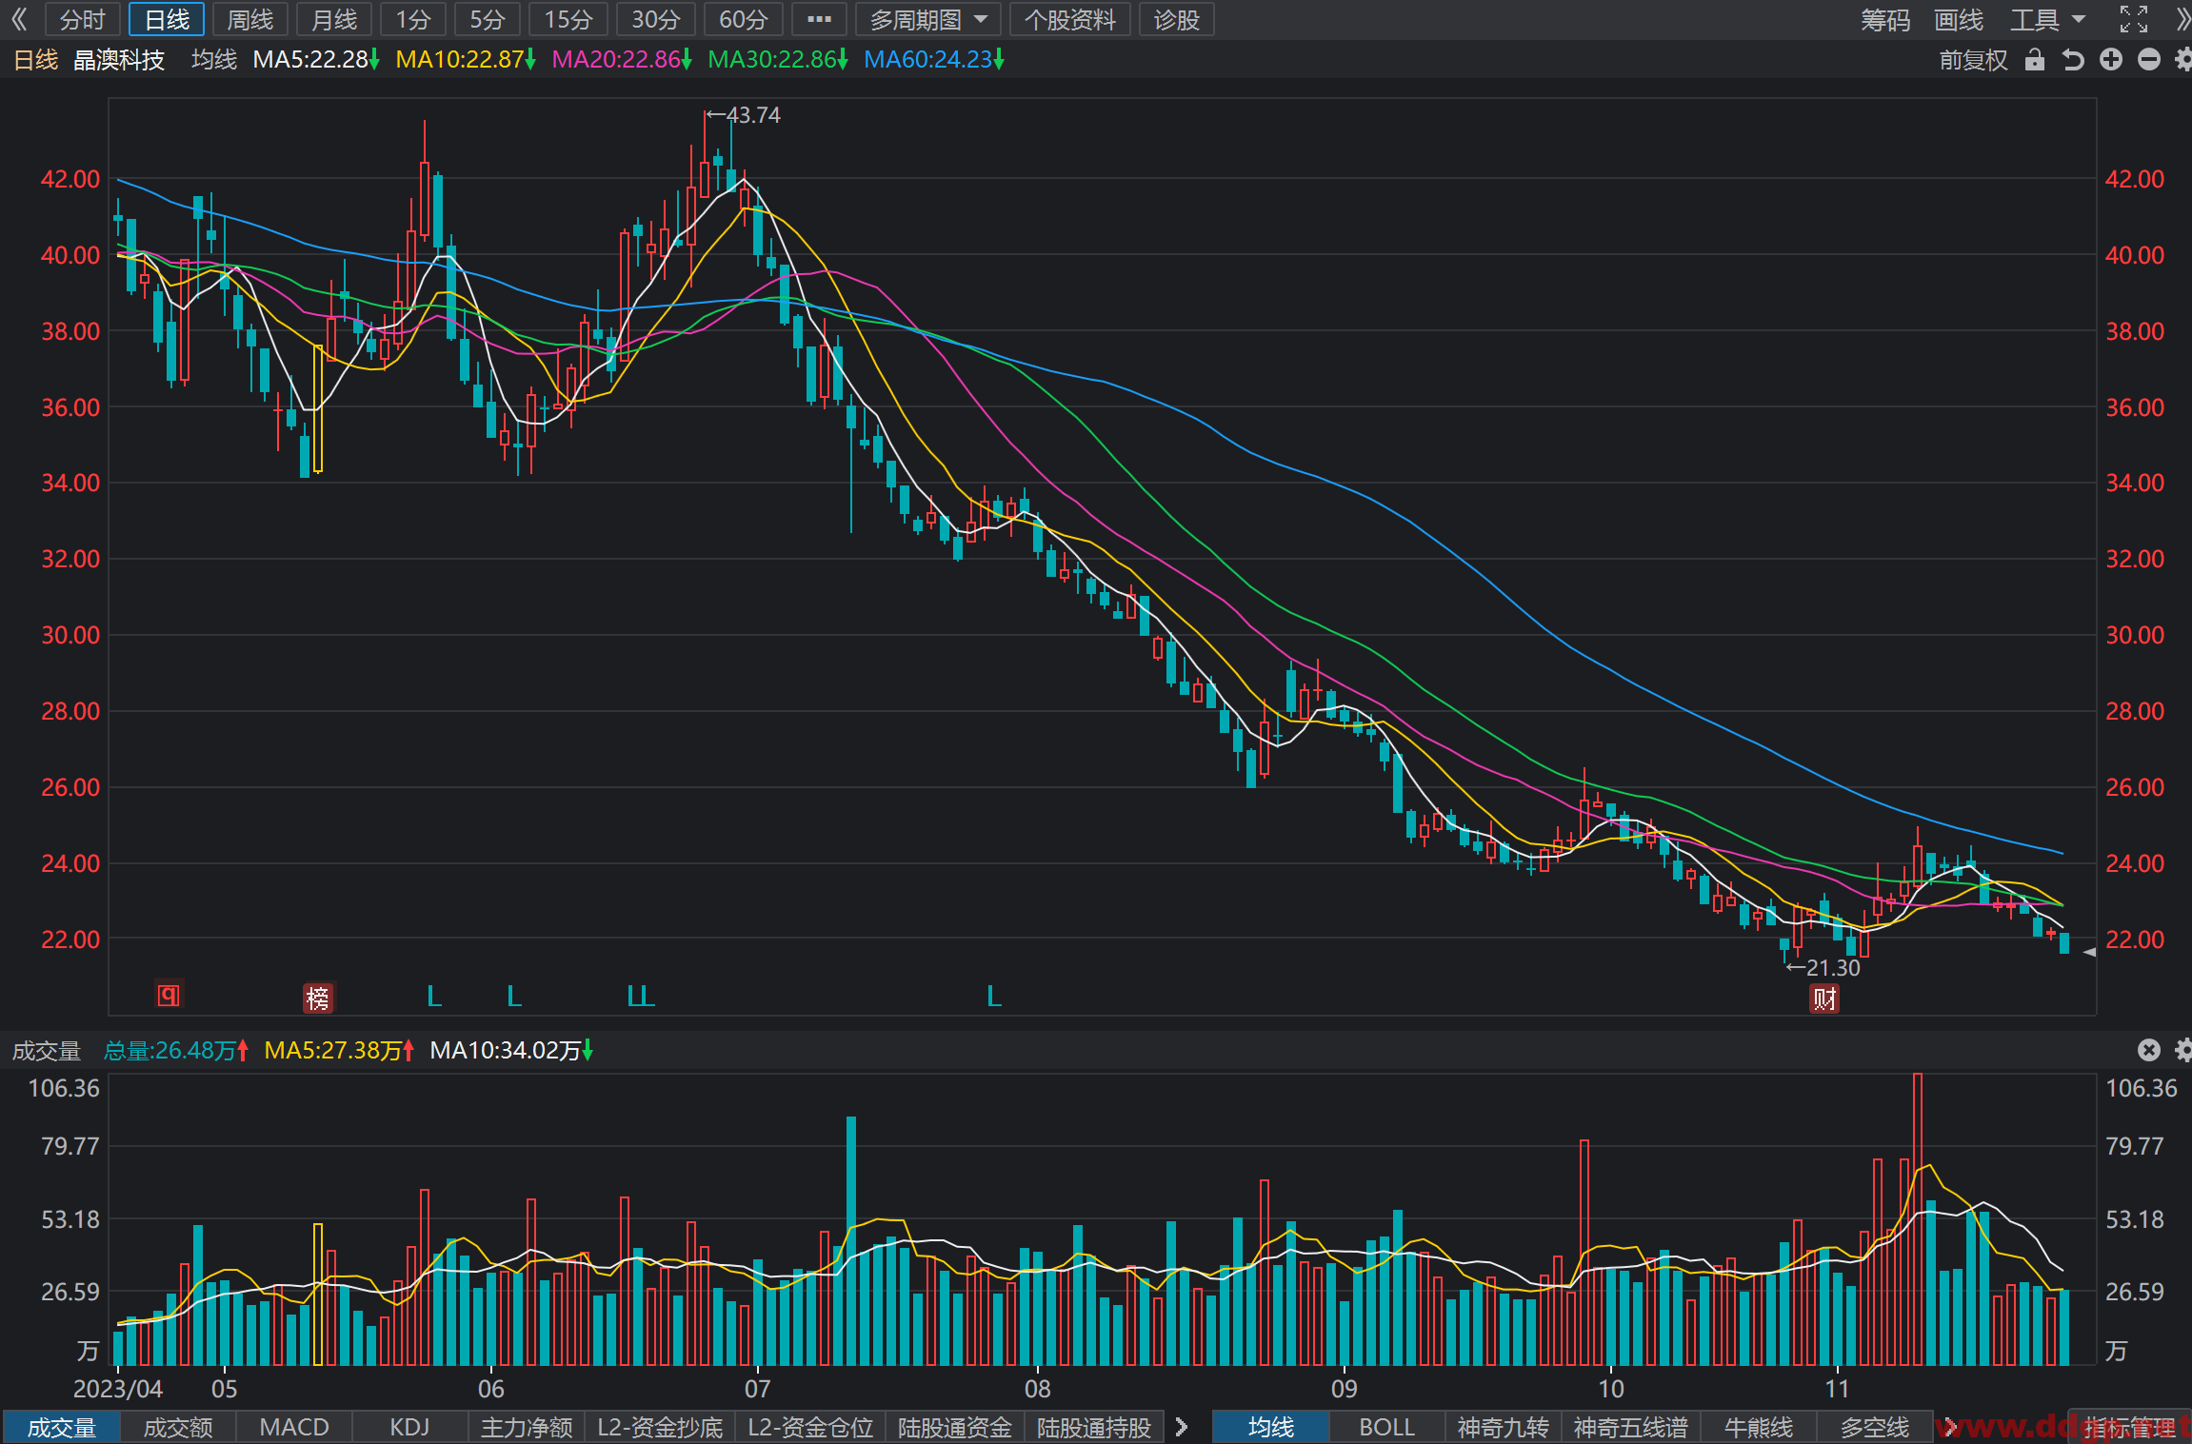Switch to L2-资金抄底 indicator tab
2192x1444 pixels.
660,1427
